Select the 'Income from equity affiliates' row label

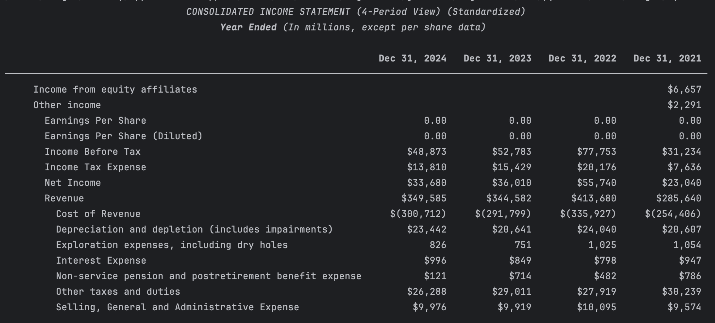click(x=115, y=89)
